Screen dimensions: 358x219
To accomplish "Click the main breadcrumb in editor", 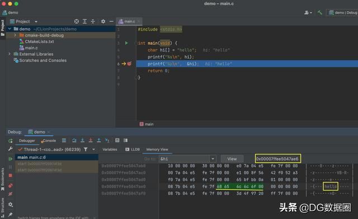I will tap(147, 124).
